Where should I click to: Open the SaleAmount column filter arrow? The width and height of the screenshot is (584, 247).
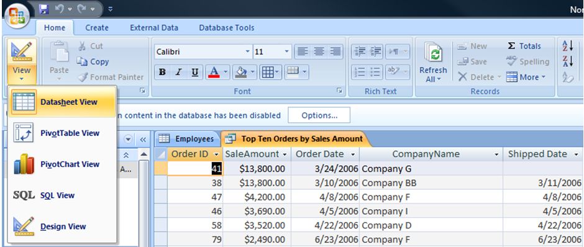point(285,155)
